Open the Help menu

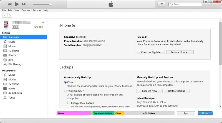tap(46, 10)
